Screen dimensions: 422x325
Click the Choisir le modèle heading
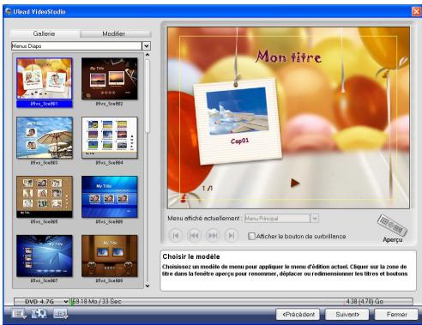[x=191, y=256]
